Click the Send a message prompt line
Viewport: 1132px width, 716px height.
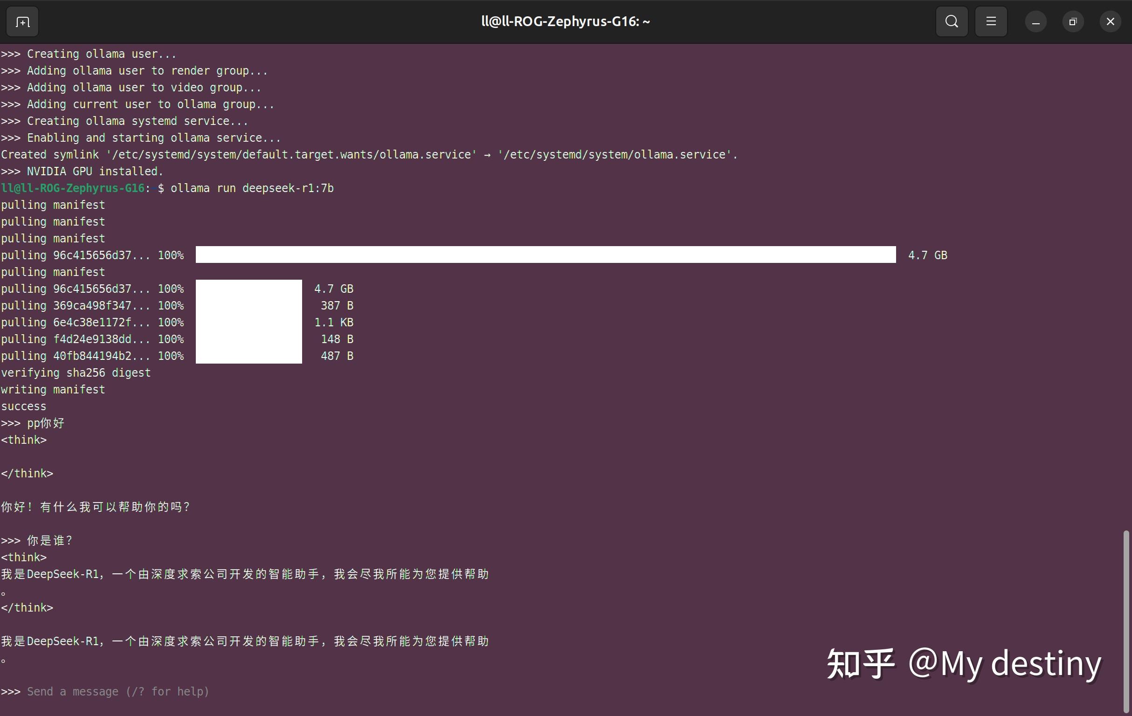pos(117,692)
